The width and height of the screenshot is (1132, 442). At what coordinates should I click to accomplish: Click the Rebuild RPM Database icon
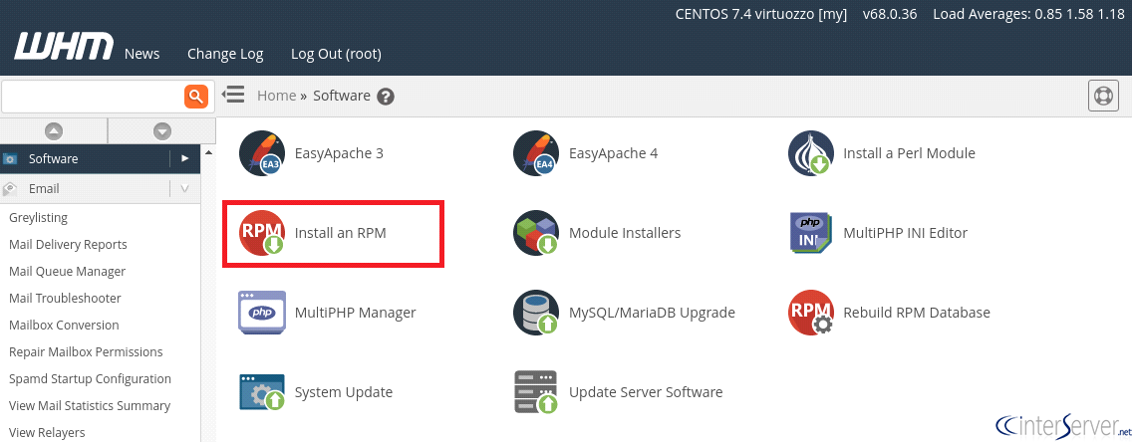[x=811, y=313]
